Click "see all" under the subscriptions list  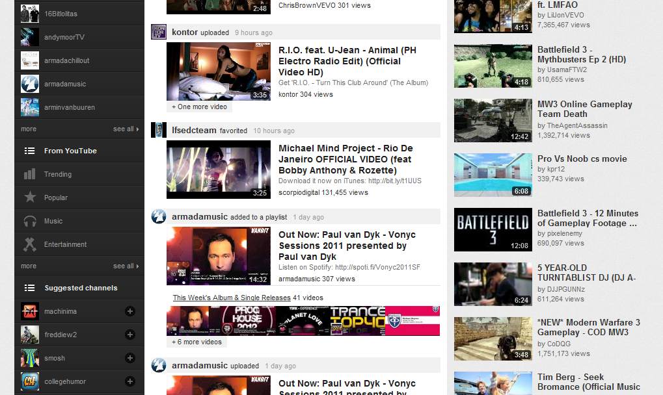[125, 129]
